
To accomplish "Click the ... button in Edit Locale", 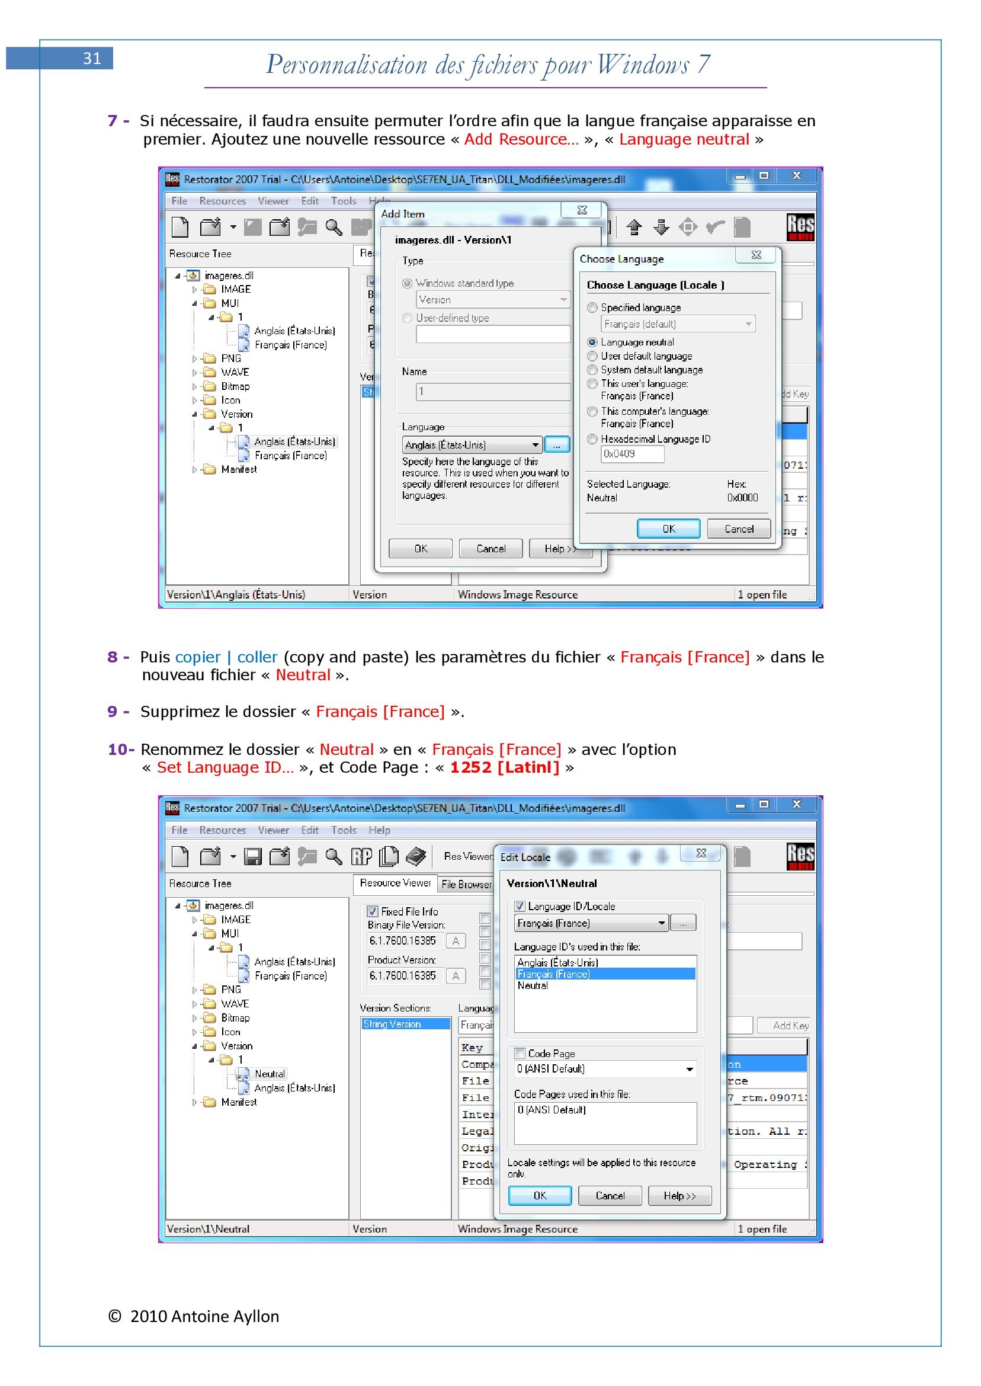I will point(683,923).
